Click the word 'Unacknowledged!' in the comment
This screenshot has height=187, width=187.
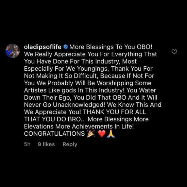click(x=79, y=105)
